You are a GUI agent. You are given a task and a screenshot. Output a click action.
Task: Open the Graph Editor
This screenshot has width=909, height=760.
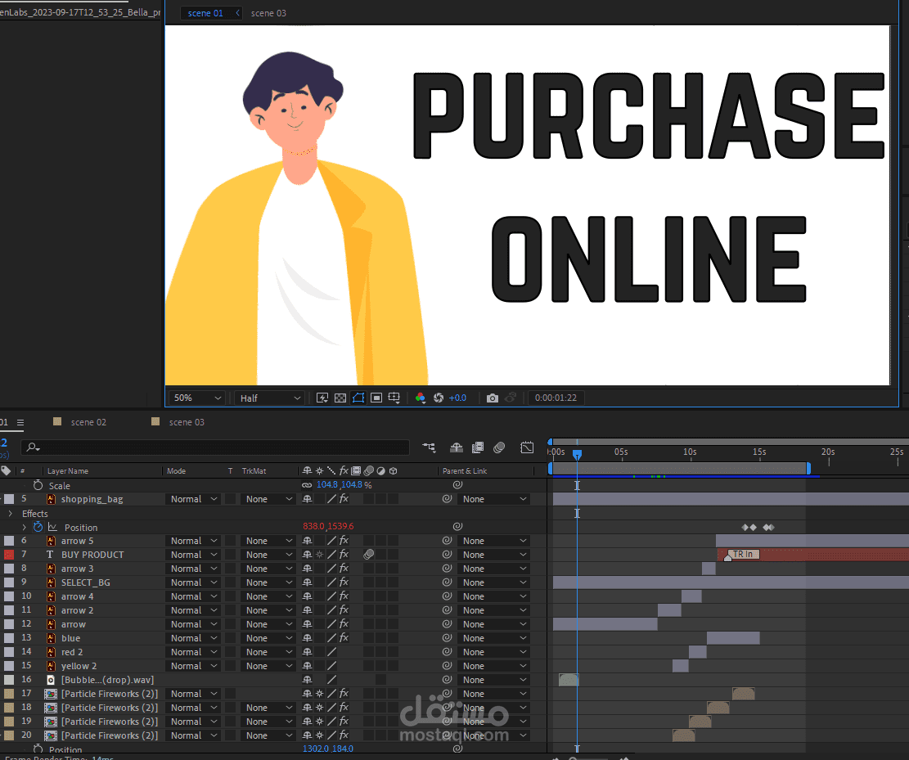[527, 447]
